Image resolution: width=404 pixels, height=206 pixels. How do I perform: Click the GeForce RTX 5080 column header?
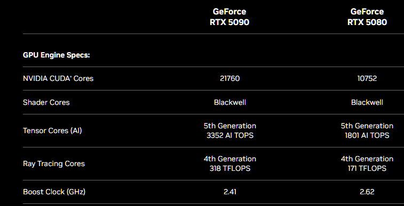point(367,17)
